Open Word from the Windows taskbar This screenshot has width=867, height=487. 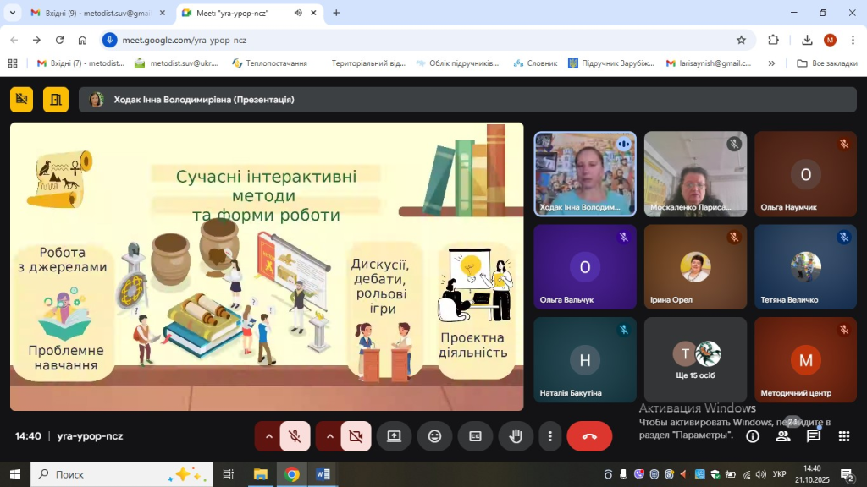click(x=323, y=474)
